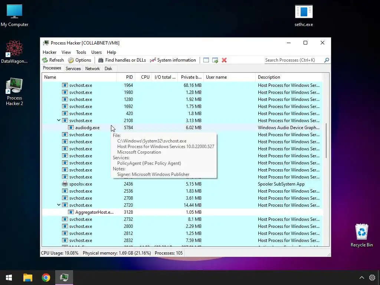This screenshot has height=285, width=380.
Task: Click the spoolsv.exe printer icon
Action: click(65, 184)
